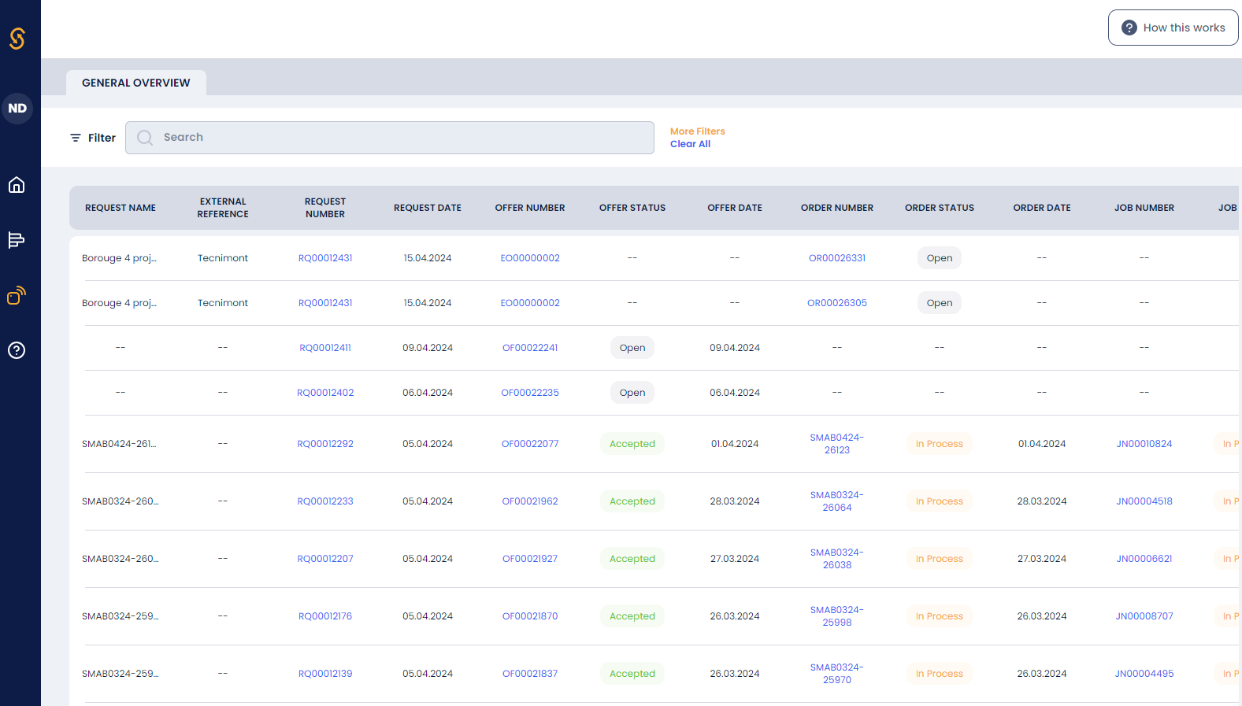
Task: Select External Reference cell in OR00026331 row
Action: tap(223, 258)
